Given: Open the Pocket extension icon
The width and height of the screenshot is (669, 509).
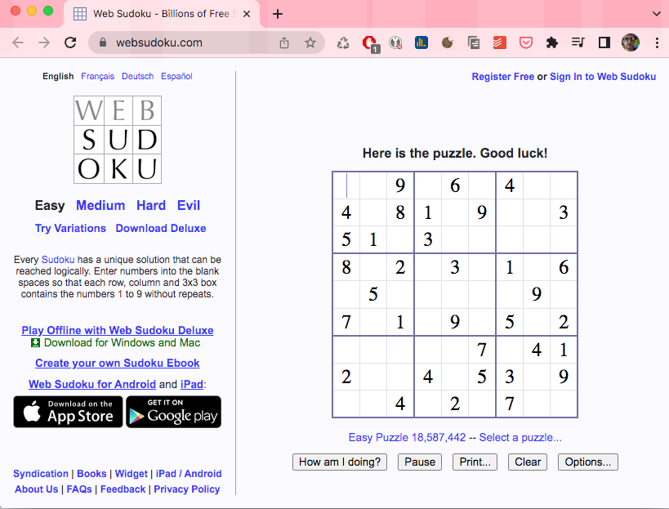Looking at the screenshot, I should point(526,42).
